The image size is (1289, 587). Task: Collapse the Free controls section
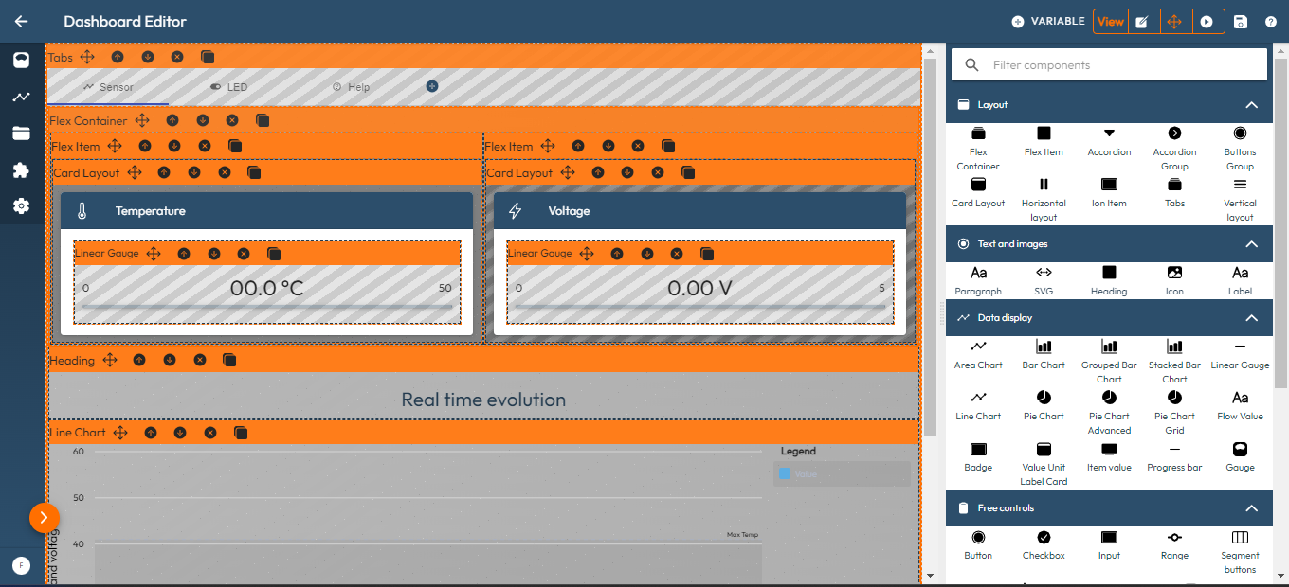click(x=1251, y=508)
